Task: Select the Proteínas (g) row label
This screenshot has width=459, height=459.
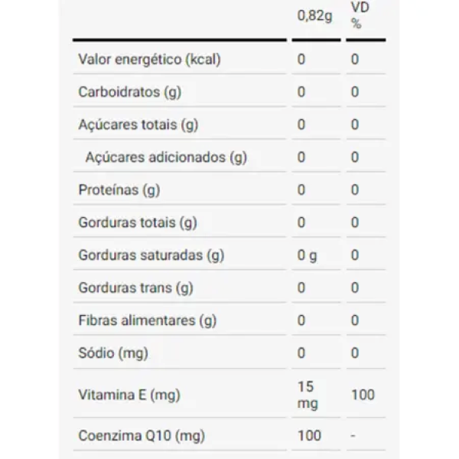Action: click(x=119, y=190)
